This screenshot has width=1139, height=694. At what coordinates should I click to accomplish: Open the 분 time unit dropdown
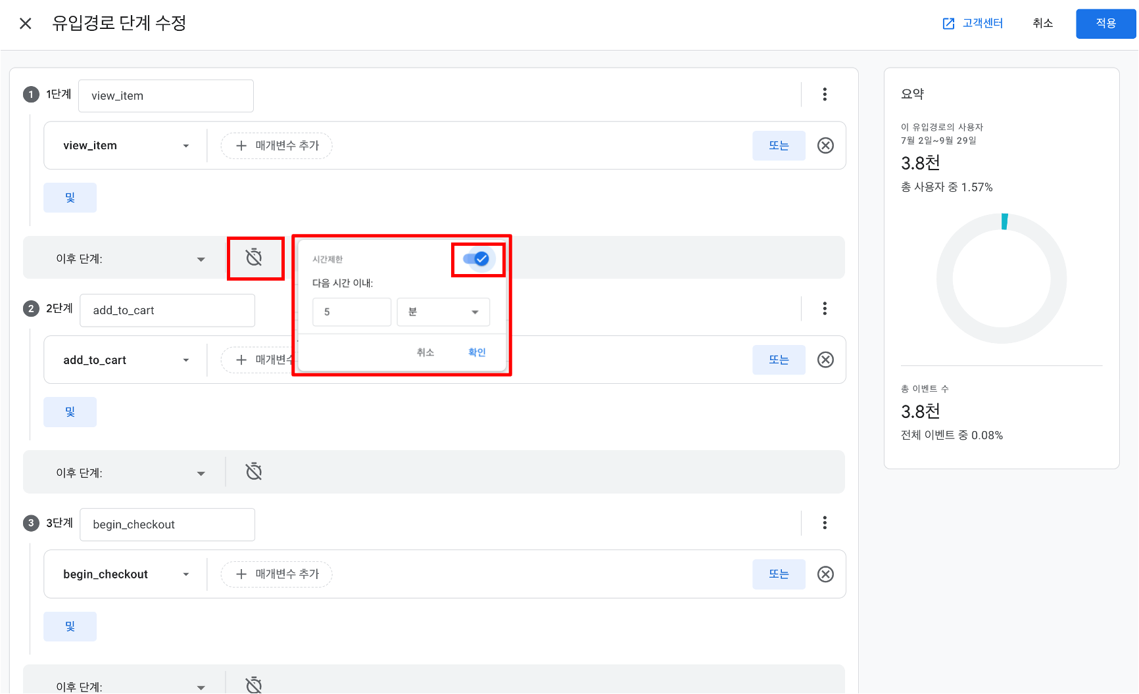[443, 312]
